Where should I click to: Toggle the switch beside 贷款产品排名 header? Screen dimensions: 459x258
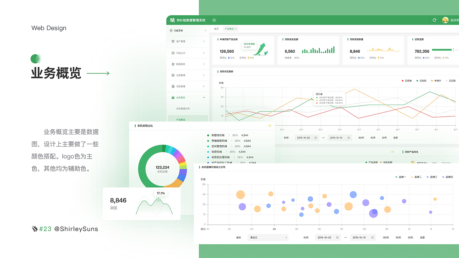pos(392,152)
